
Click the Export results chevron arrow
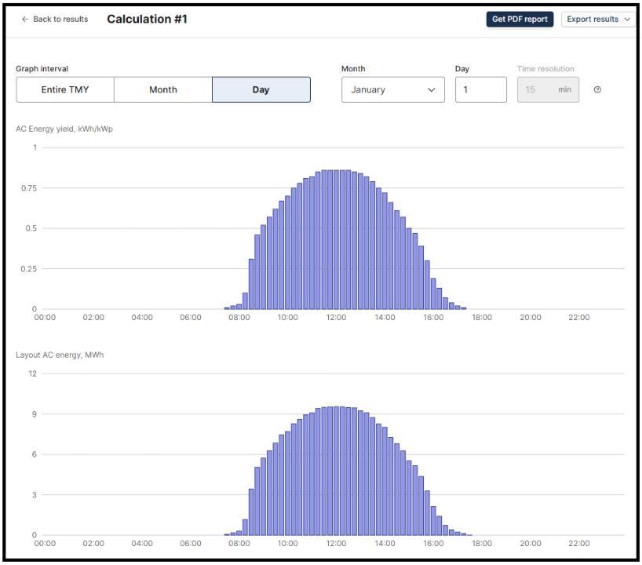pyautogui.click(x=627, y=20)
